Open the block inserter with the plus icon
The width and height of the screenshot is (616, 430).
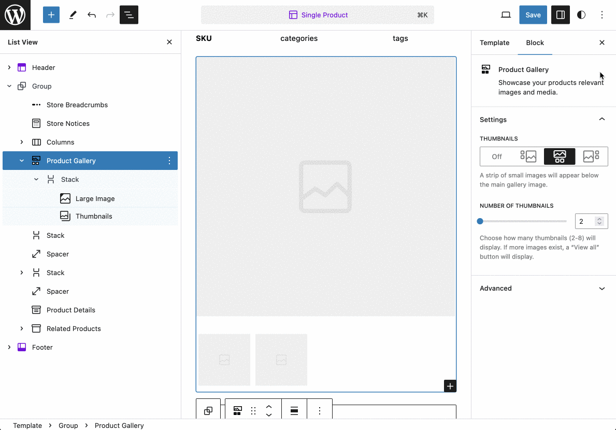click(x=51, y=15)
